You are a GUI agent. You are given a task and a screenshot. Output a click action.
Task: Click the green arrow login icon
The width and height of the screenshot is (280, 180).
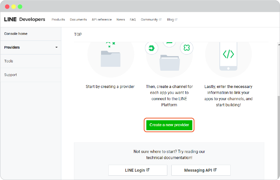coord(151,48)
